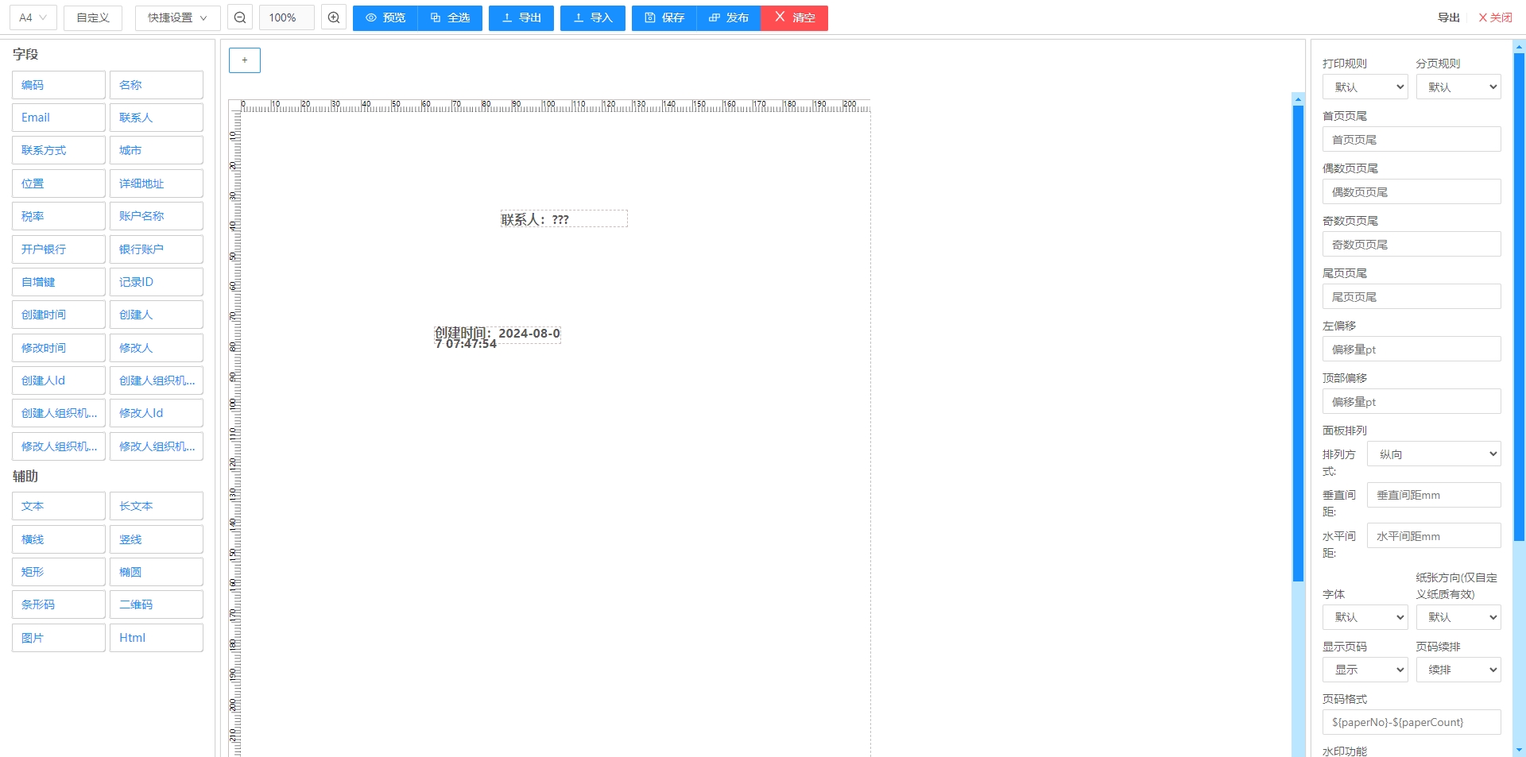Select the 矩形 rectangle helper
The height and width of the screenshot is (757, 1526).
(x=59, y=572)
